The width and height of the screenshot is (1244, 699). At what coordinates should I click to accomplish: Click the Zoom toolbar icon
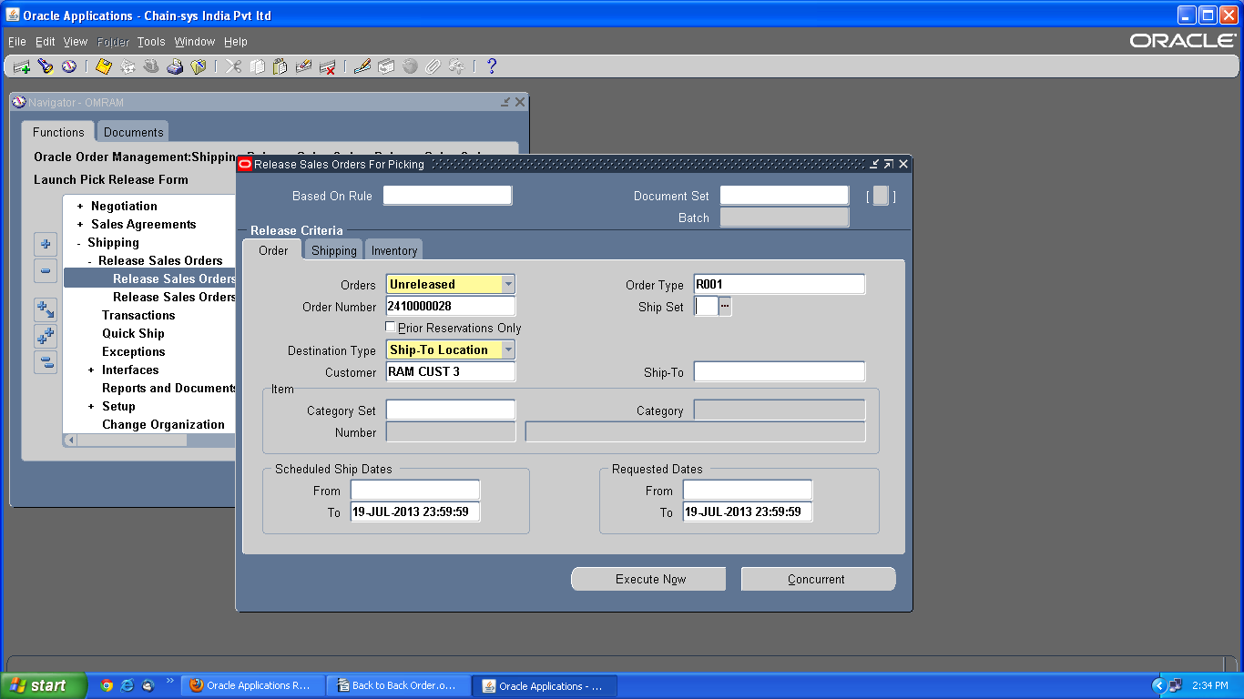click(386, 66)
